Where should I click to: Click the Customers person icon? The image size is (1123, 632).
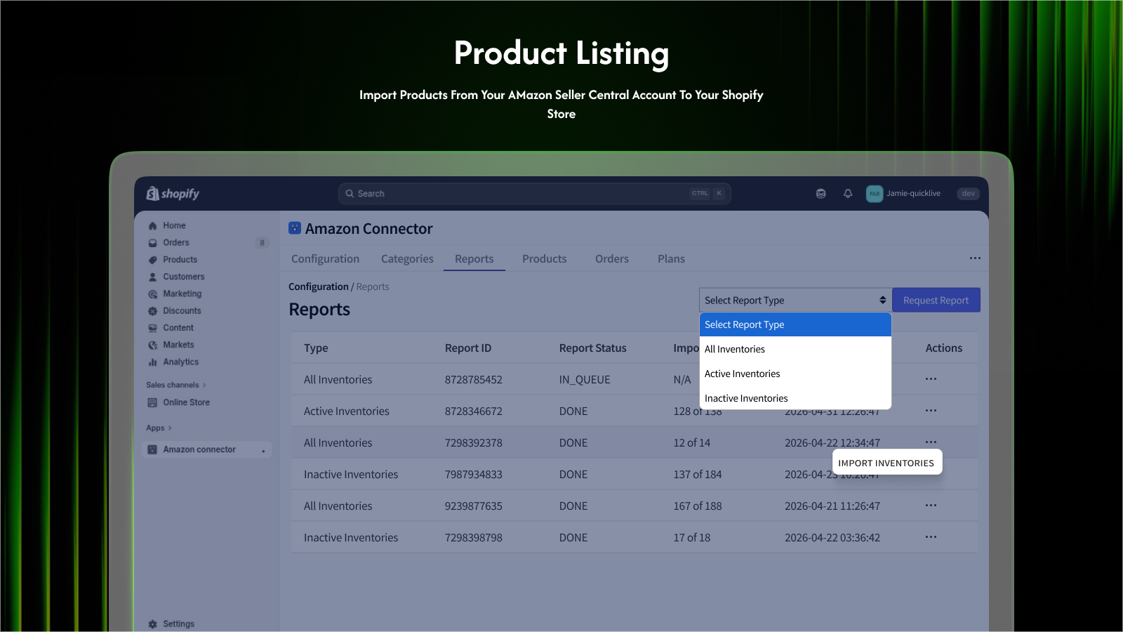[152, 277]
